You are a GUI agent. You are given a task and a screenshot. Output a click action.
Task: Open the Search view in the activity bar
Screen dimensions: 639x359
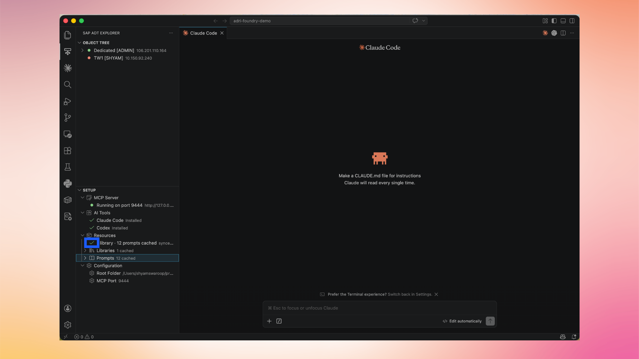(x=68, y=85)
